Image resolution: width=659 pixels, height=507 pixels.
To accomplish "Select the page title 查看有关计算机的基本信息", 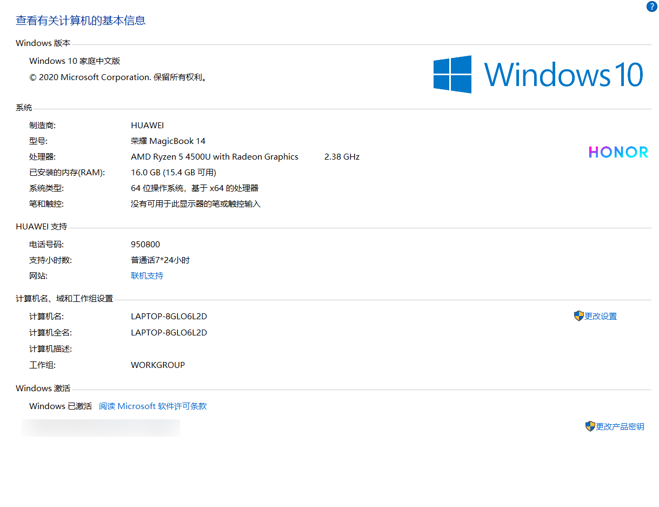I will (x=81, y=21).
